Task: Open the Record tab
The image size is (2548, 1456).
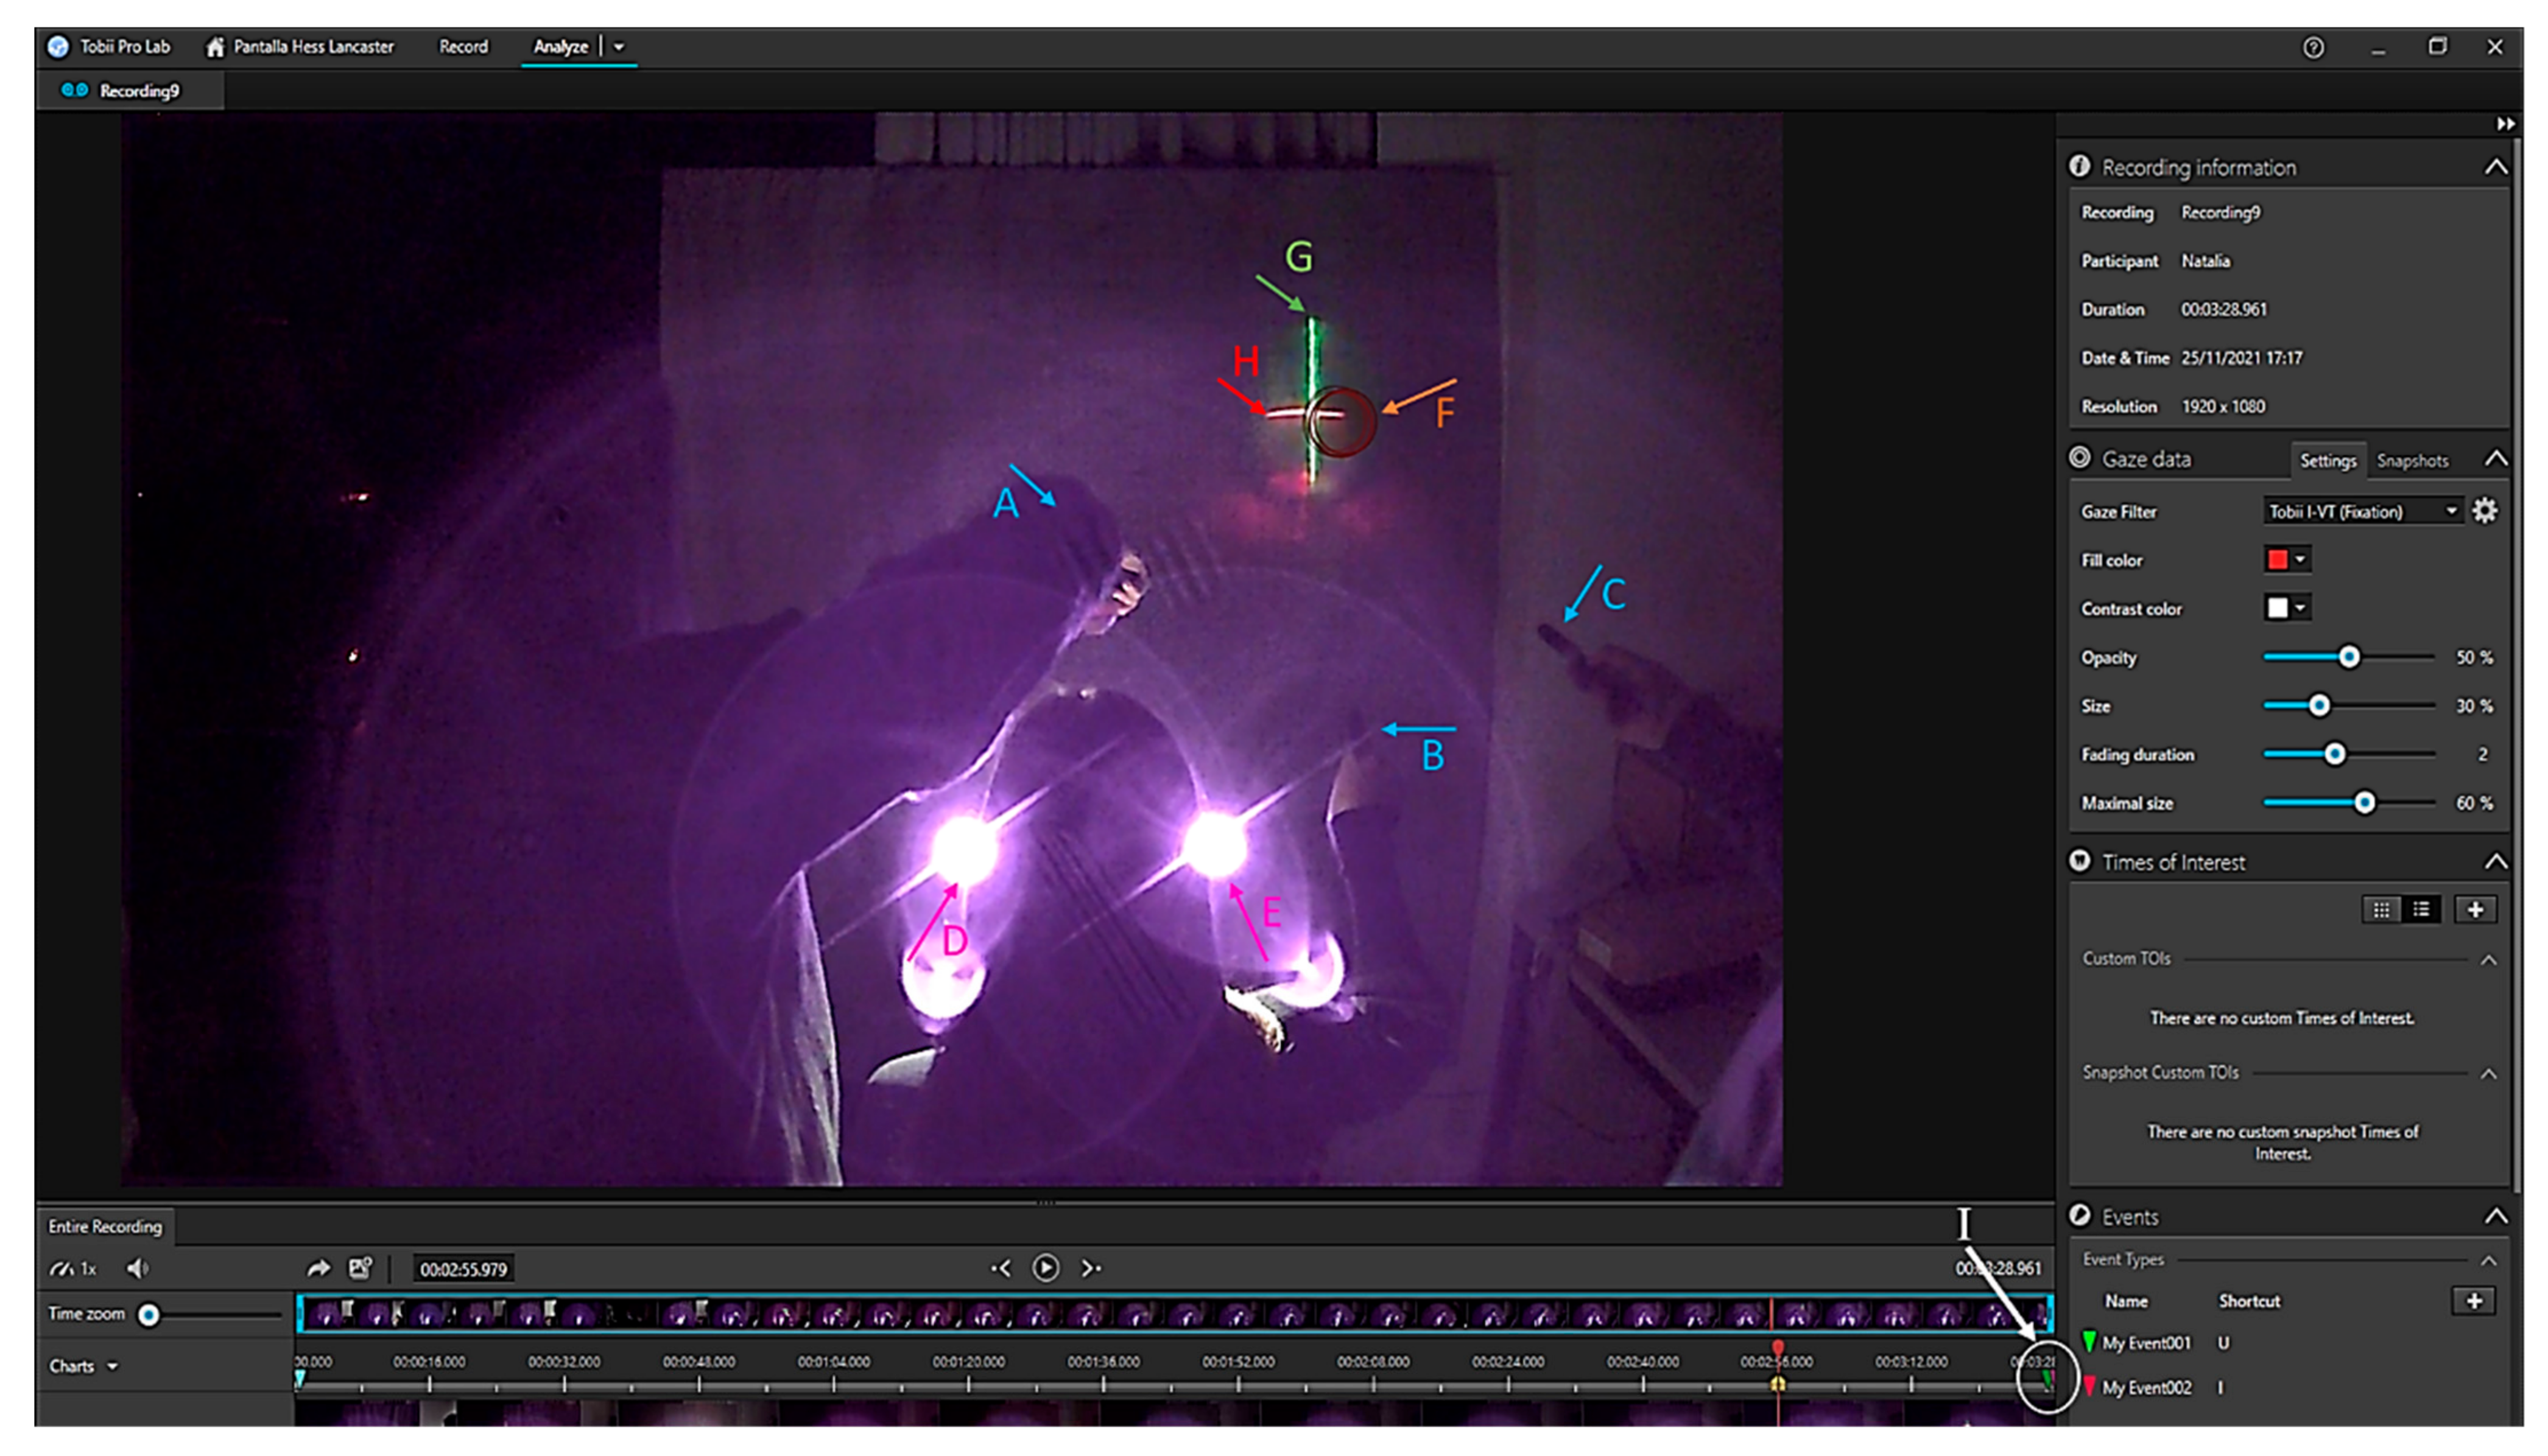Action: (463, 46)
